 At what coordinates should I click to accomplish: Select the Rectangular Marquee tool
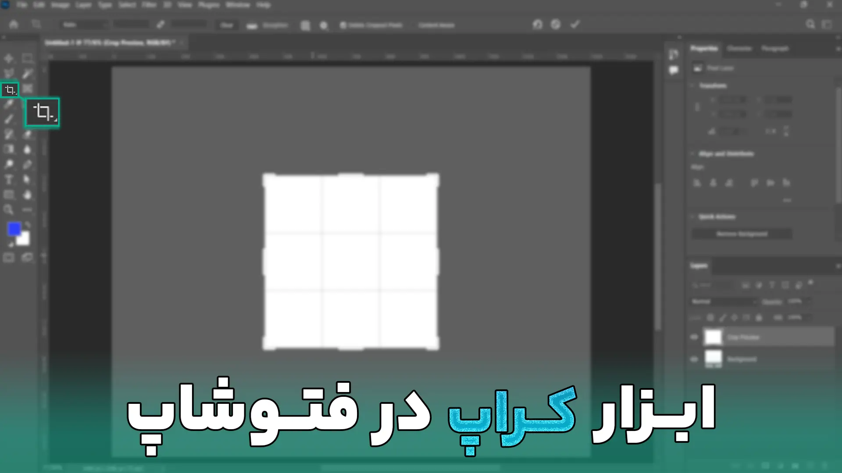tap(28, 58)
